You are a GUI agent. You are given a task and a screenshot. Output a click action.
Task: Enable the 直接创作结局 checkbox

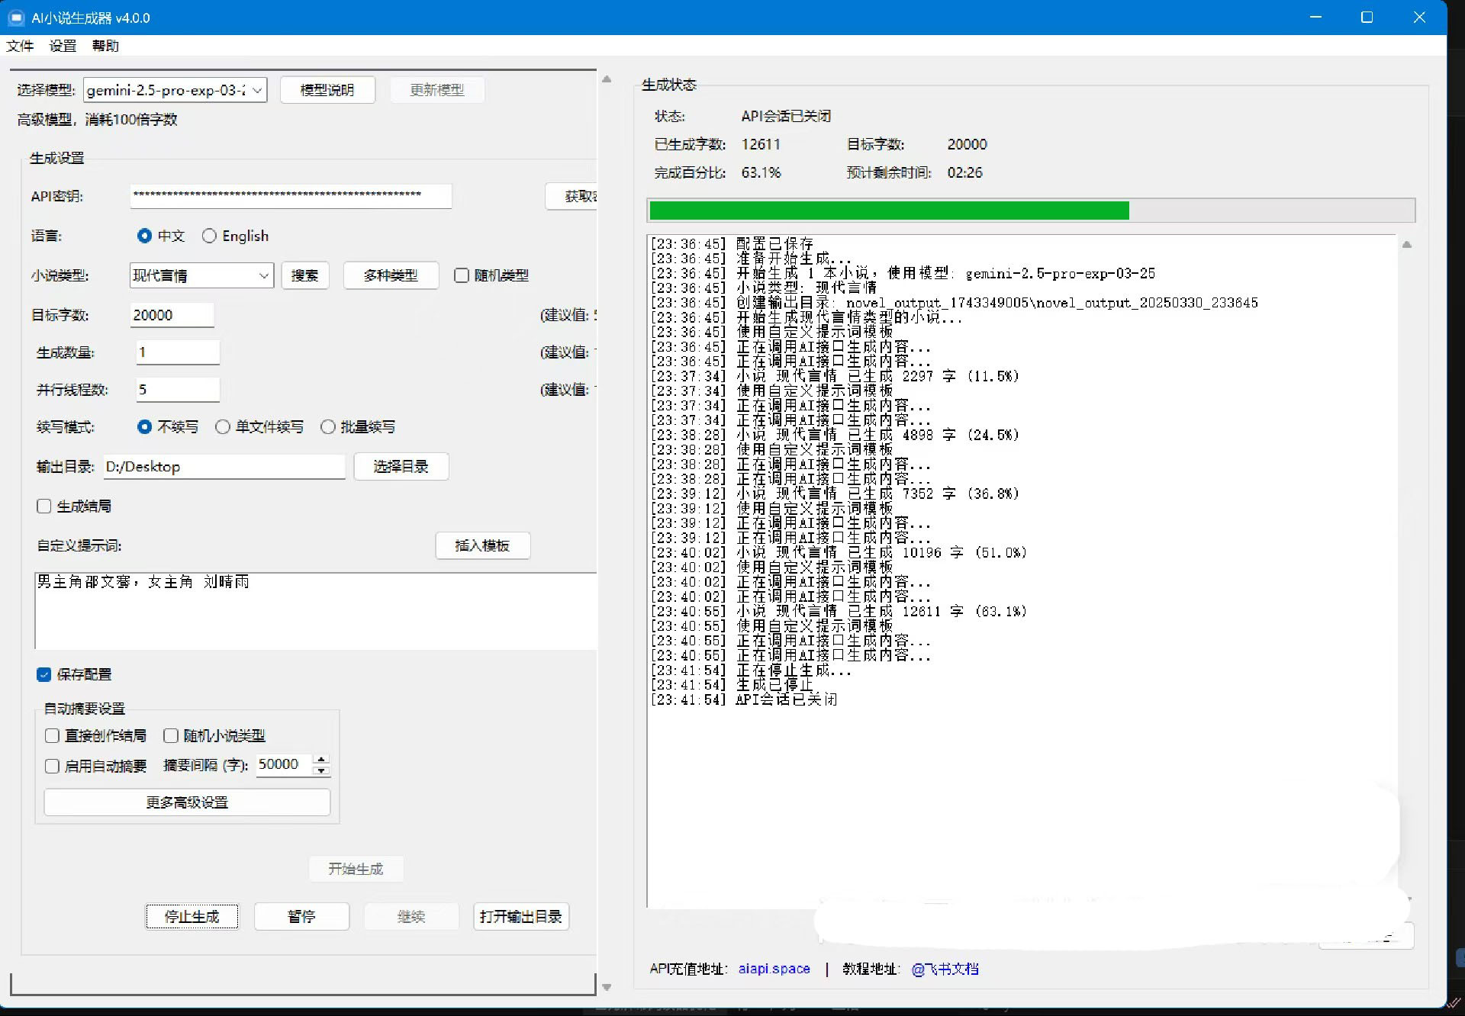coord(53,736)
